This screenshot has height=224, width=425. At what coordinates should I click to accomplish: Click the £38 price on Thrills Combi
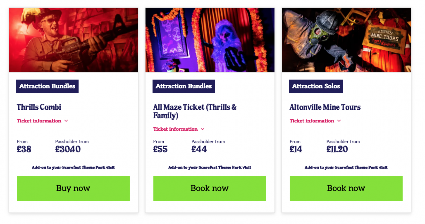pyautogui.click(x=24, y=149)
